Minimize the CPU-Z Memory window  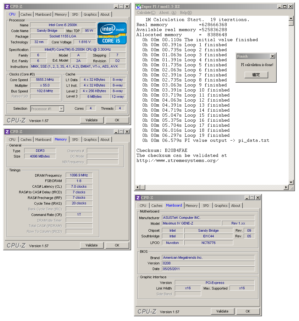coord(116,132)
